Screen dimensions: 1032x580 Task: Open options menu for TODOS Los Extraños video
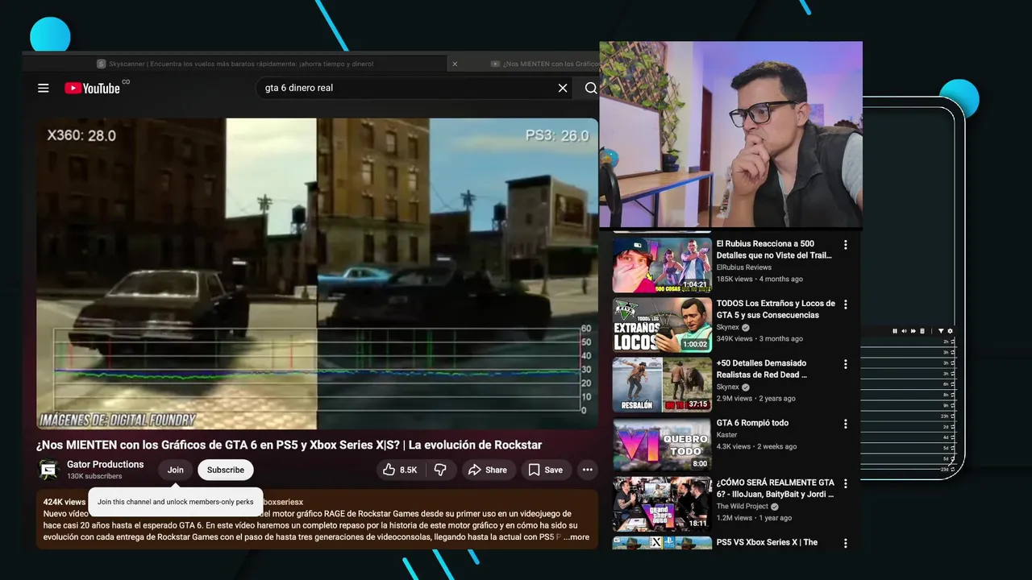(x=845, y=304)
